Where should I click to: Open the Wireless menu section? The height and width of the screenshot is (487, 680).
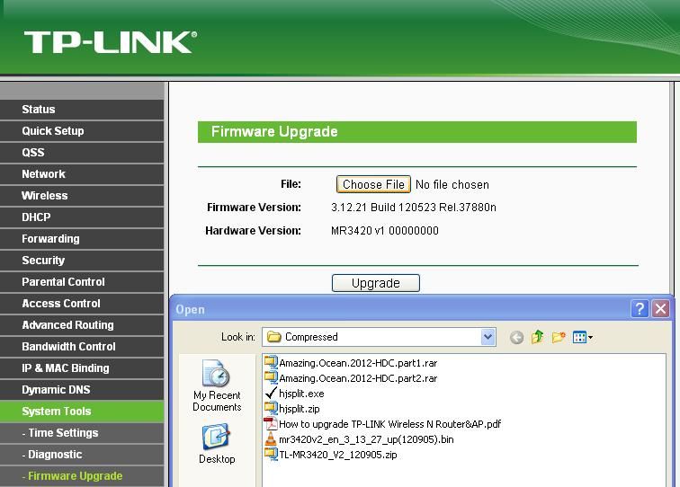45,196
